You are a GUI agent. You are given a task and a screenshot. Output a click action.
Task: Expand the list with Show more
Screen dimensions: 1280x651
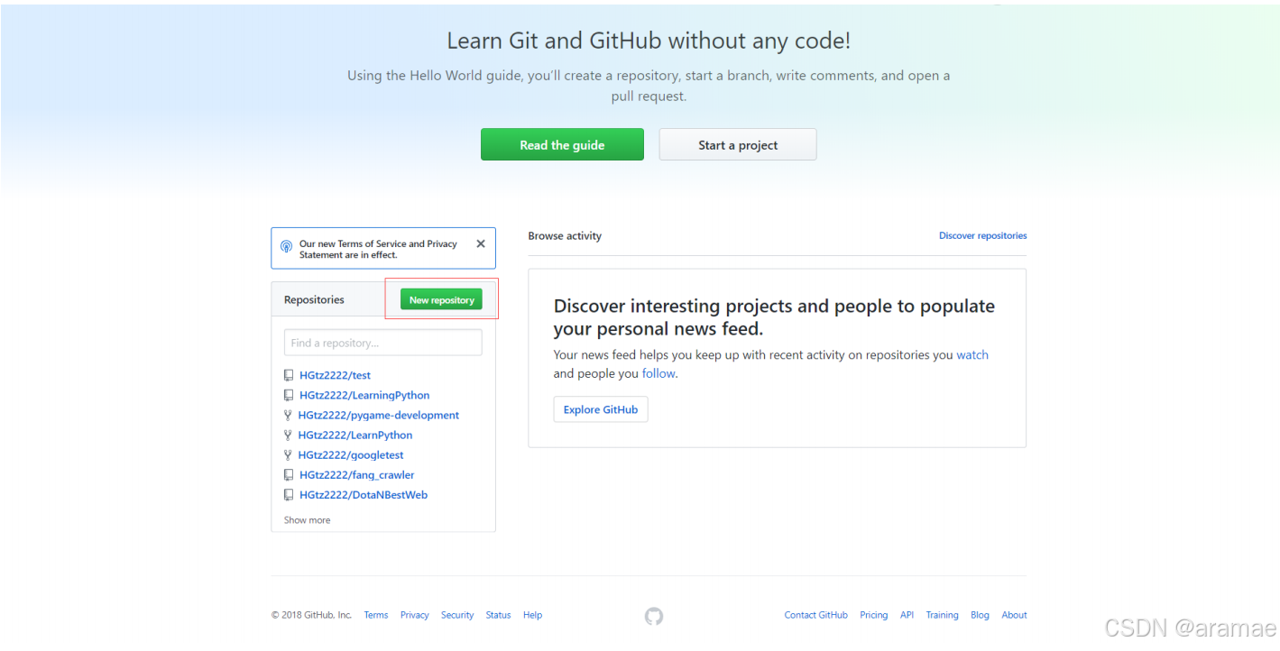click(x=307, y=520)
